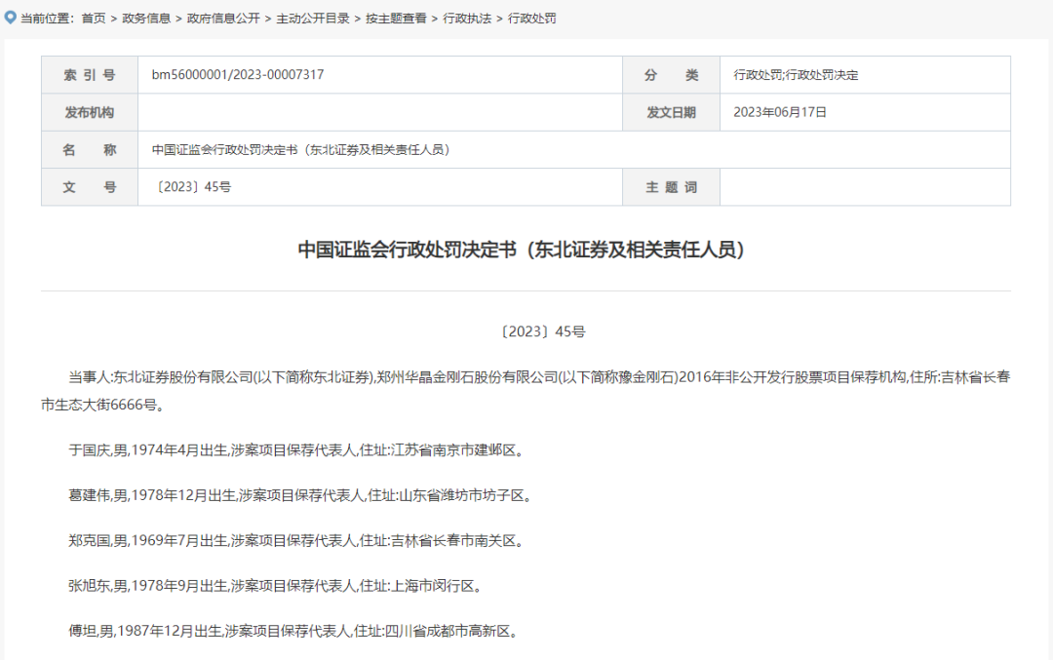
Task: Click the location pin icon beside 当前位置
Action: click(x=10, y=18)
